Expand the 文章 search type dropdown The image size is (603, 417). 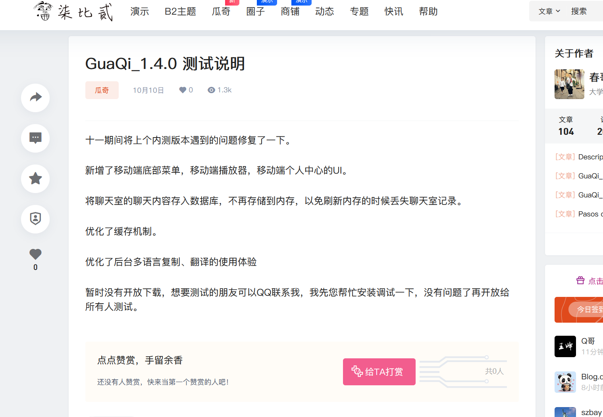(x=549, y=11)
